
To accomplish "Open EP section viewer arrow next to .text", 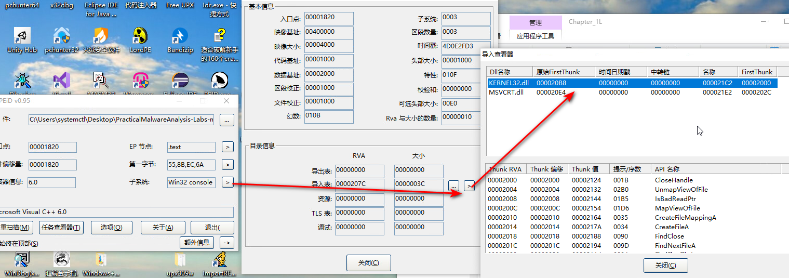I will pyautogui.click(x=227, y=147).
